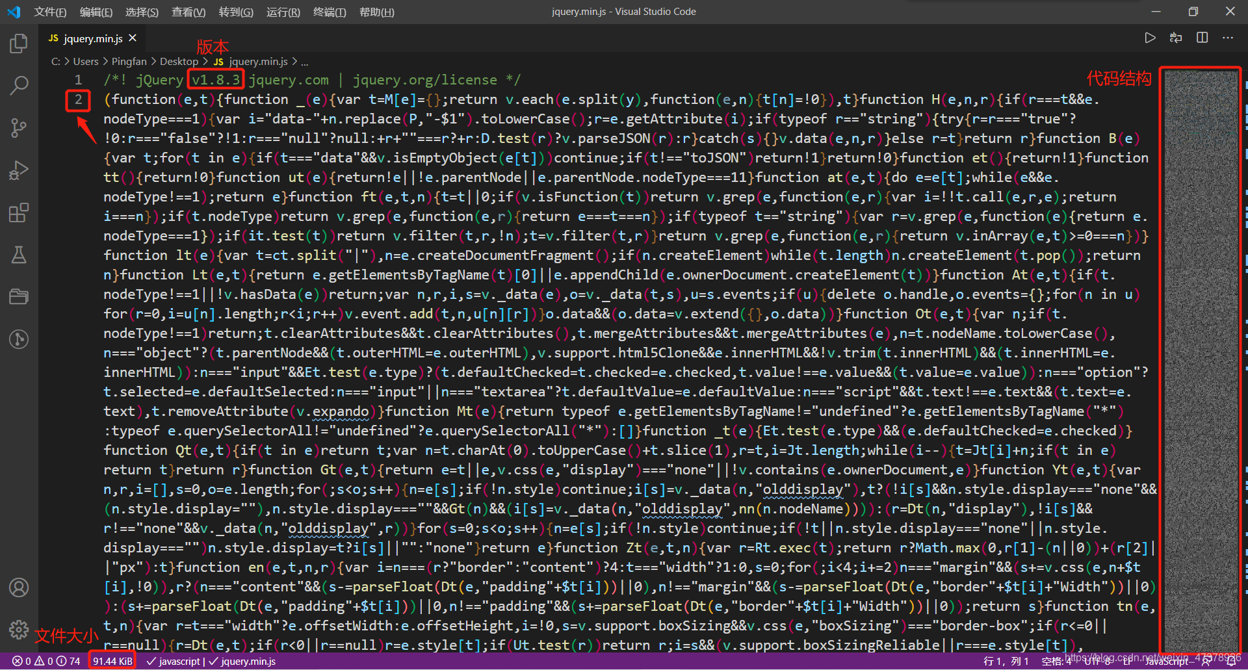Restore down the VS Code window
This screenshot has width=1248, height=670.
coord(1193,12)
